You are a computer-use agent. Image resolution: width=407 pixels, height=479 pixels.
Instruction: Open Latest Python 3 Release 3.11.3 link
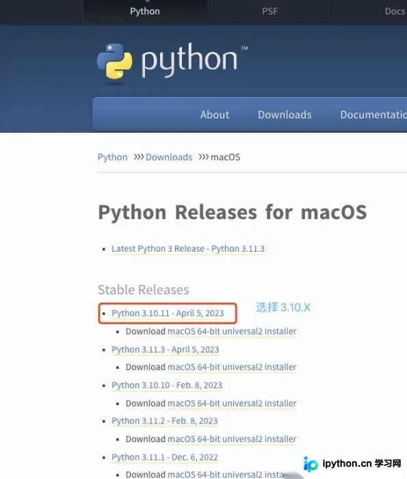click(x=188, y=248)
